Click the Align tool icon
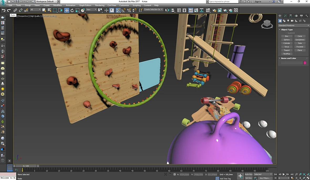310x180 pixels. [173, 10]
